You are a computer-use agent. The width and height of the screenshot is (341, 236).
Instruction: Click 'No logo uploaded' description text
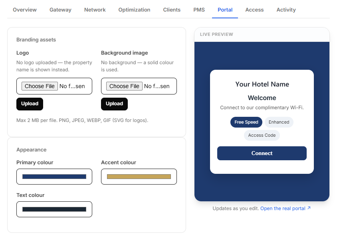pyautogui.click(x=54, y=66)
